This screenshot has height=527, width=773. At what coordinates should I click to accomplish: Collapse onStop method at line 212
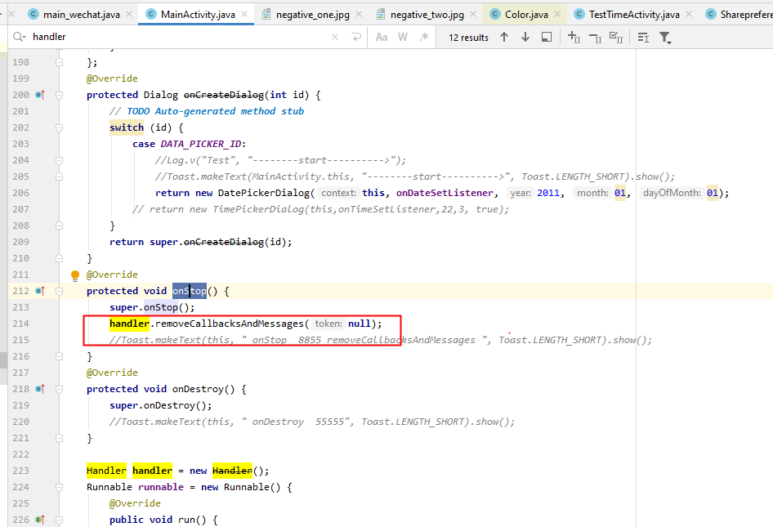[59, 291]
